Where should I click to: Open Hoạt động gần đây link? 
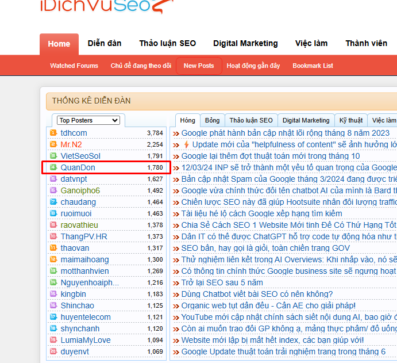[x=253, y=66]
